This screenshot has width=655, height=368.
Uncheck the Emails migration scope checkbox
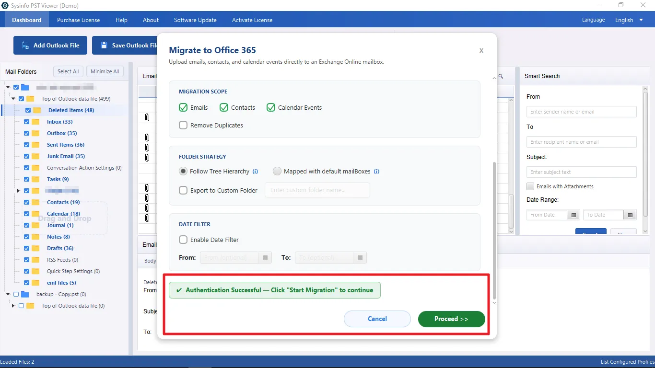[183, 107]
